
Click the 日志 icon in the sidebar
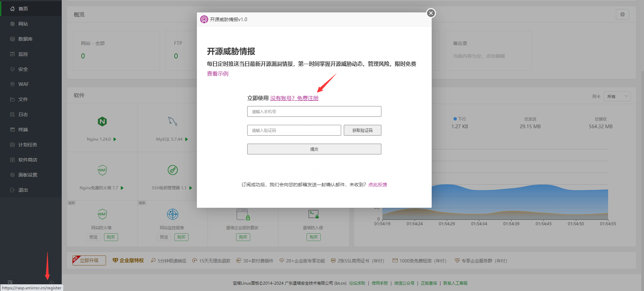pos(12,114)
